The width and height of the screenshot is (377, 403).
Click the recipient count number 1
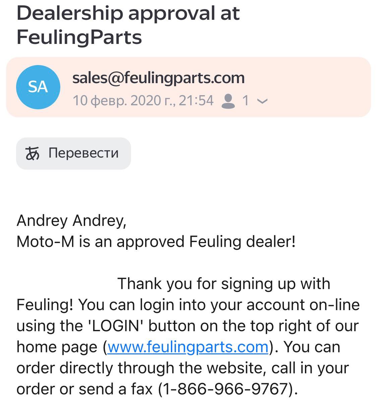click(x=245, y=101)
